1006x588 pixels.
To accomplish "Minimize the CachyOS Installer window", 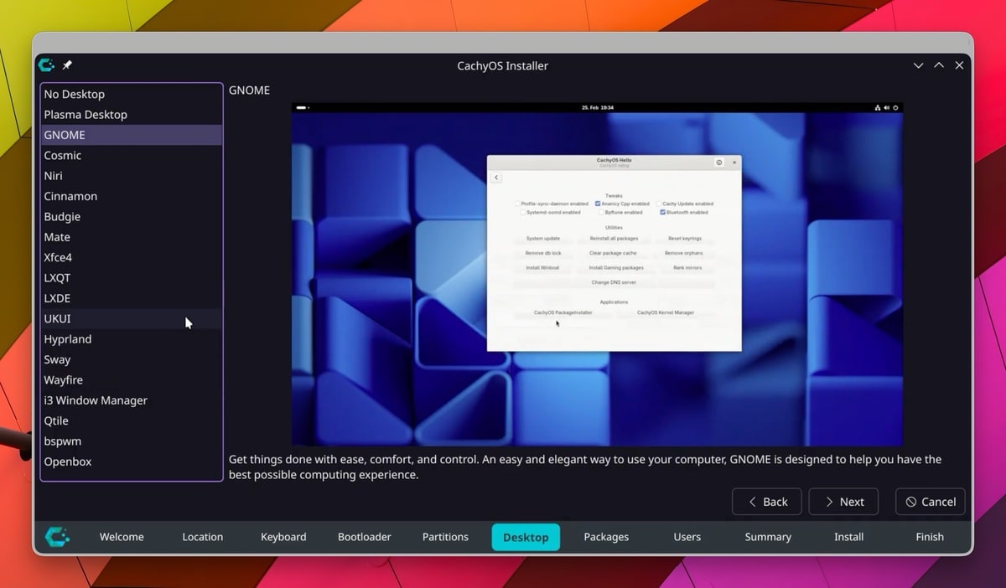I will 919,65.
